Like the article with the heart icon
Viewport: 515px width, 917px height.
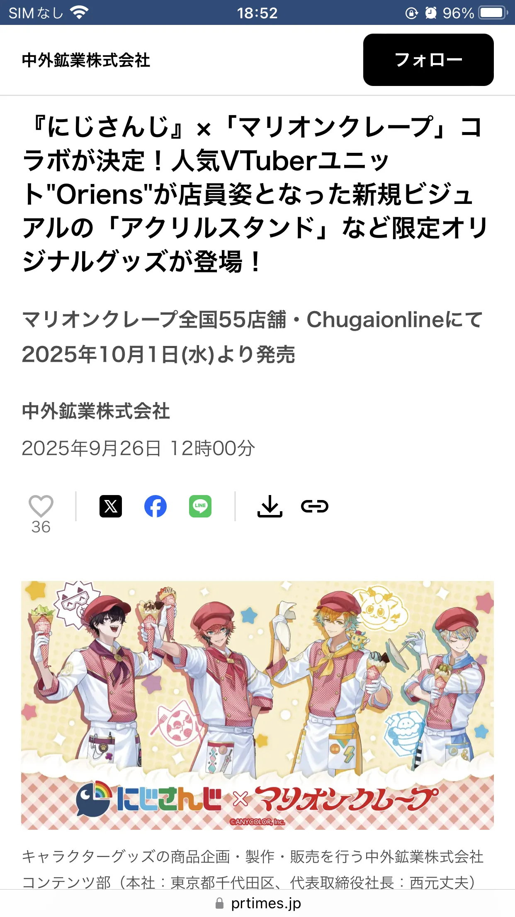[x=41, y=506]
